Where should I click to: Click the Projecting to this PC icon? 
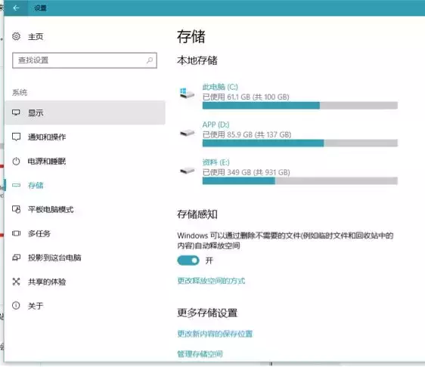(17, 258)
